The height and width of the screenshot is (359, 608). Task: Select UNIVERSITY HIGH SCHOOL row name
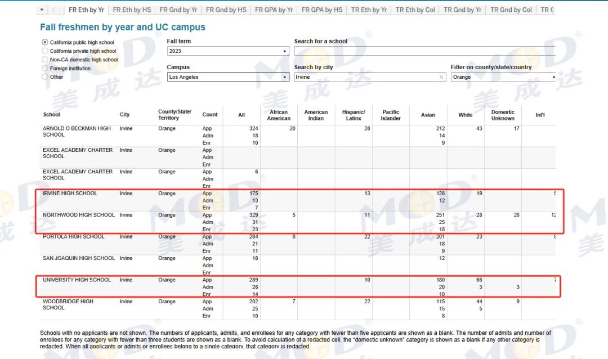point(77,280)
